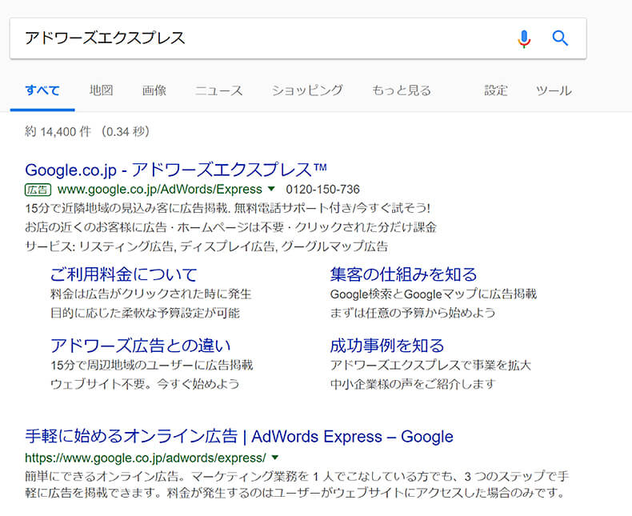632x516 pixels.
Task: Click text 中小企業様の声をご紹介します
Action: pos(412,384)
